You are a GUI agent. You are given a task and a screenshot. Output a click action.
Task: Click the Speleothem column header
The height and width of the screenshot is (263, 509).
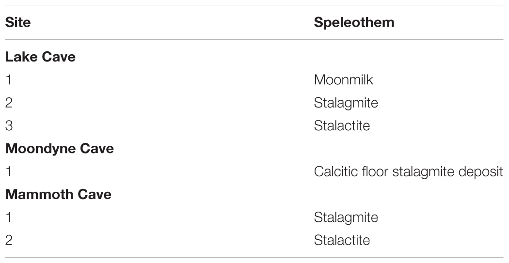coord(354,22)
